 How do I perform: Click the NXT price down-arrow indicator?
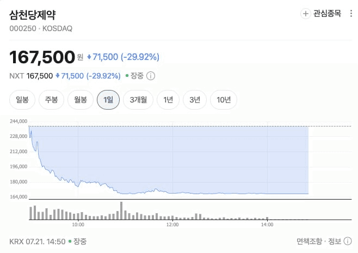(58, 75)
